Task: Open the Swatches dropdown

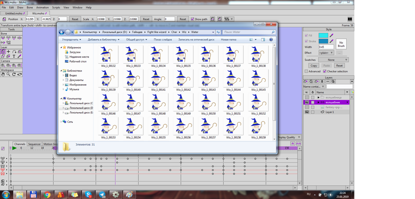Action: tap(333, 60)
